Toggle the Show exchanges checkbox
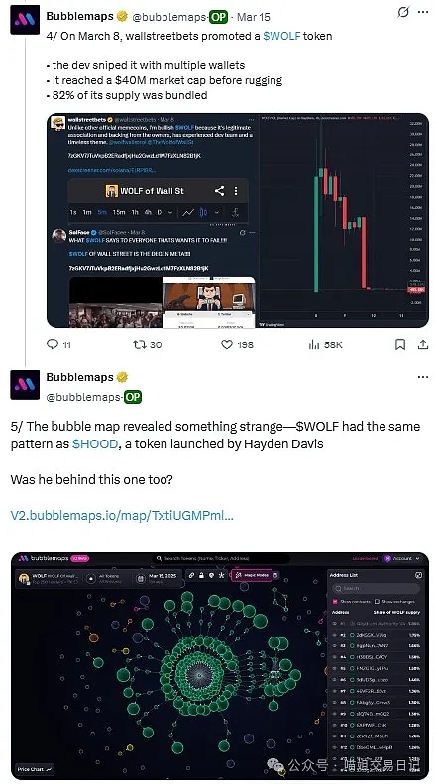The height and width of the screenshot is (784, 435). pyautogui.click(x=377, y=601)
